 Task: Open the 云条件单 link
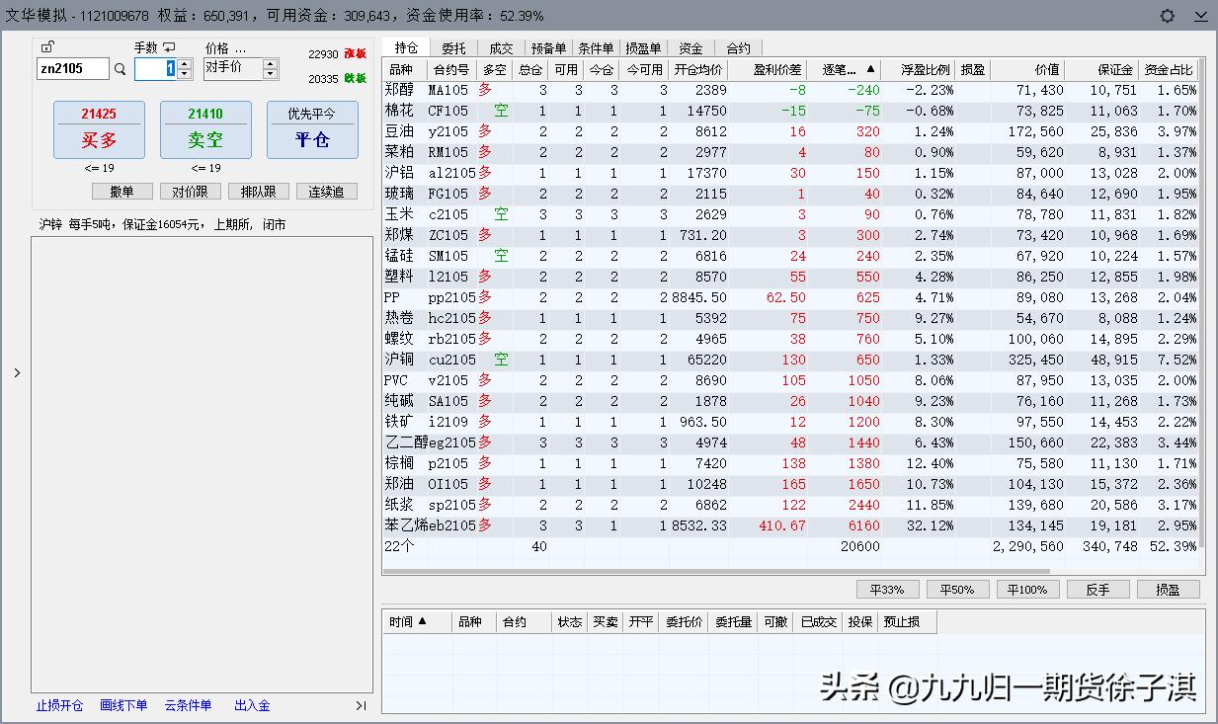coord(188,705)
